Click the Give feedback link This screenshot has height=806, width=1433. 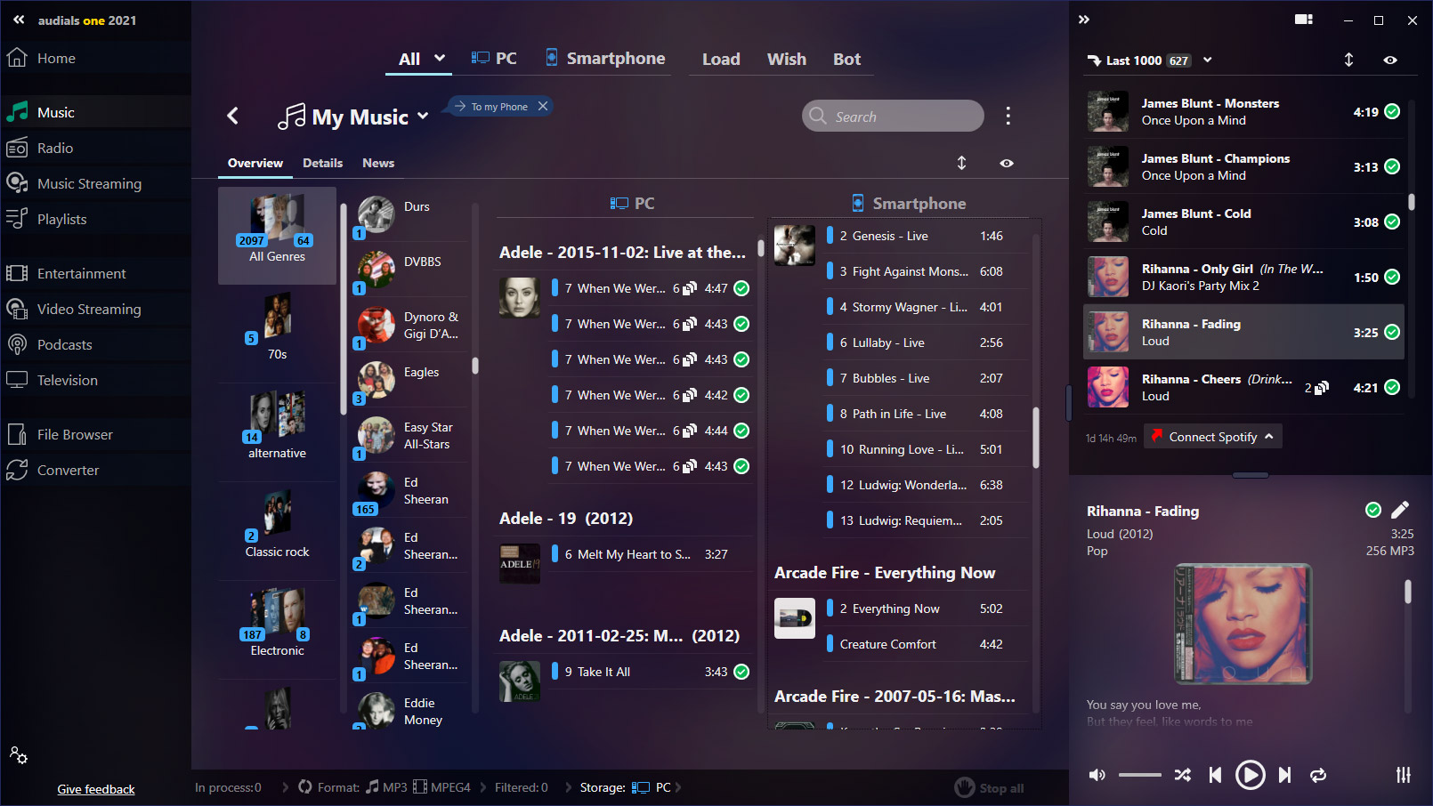point(96,789)
